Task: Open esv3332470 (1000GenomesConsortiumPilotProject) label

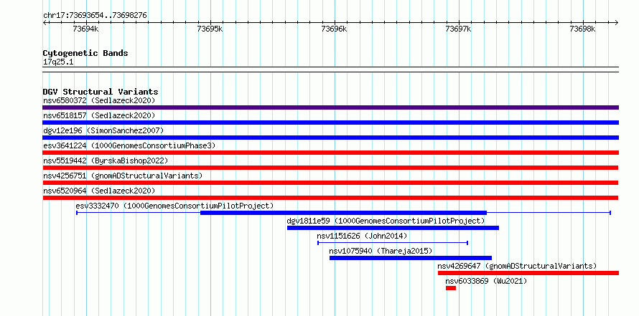Action: coord(174,206)
